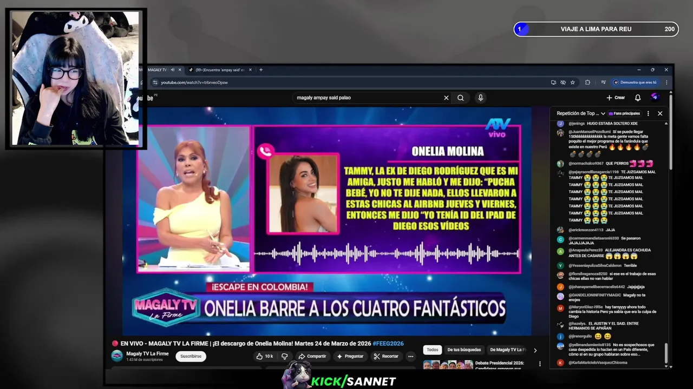Subscribe with the Suscribirse button
This screenshot has height=389, width=693.
pos(191,356)
